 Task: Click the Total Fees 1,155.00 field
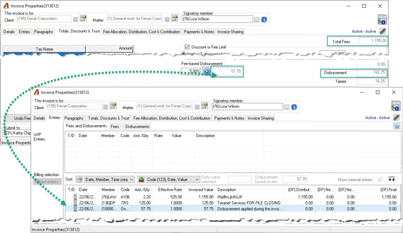tap(373, 41)
